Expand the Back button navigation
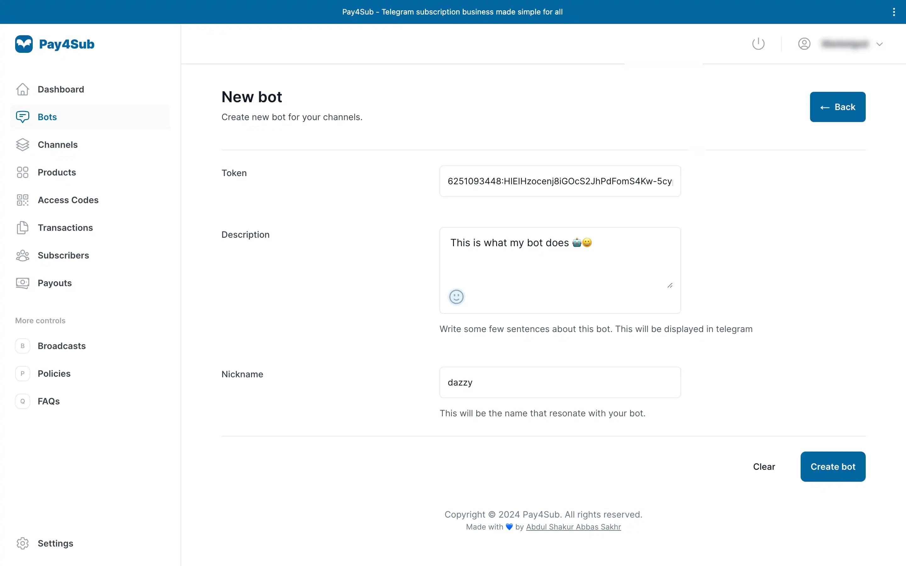Screen dimensions: 906x566 (837, 107)
